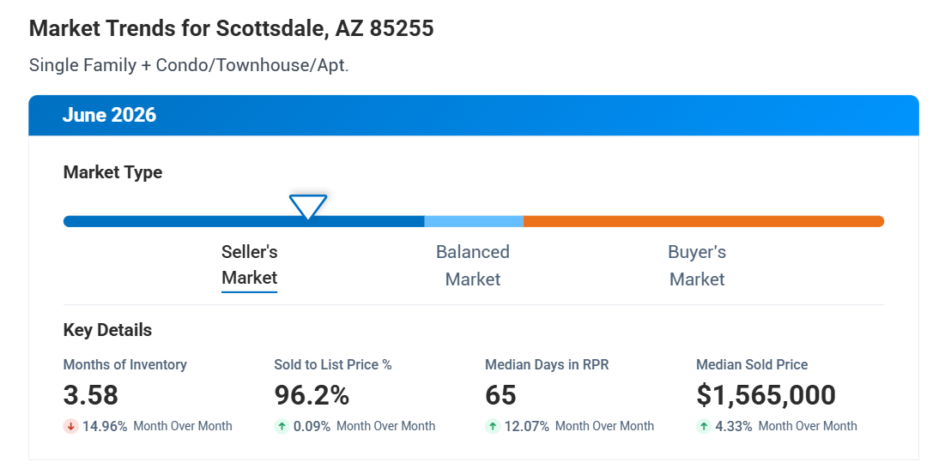
Task: Click the dark blue seller's segment of bar
Action: (x=244, y=221)
